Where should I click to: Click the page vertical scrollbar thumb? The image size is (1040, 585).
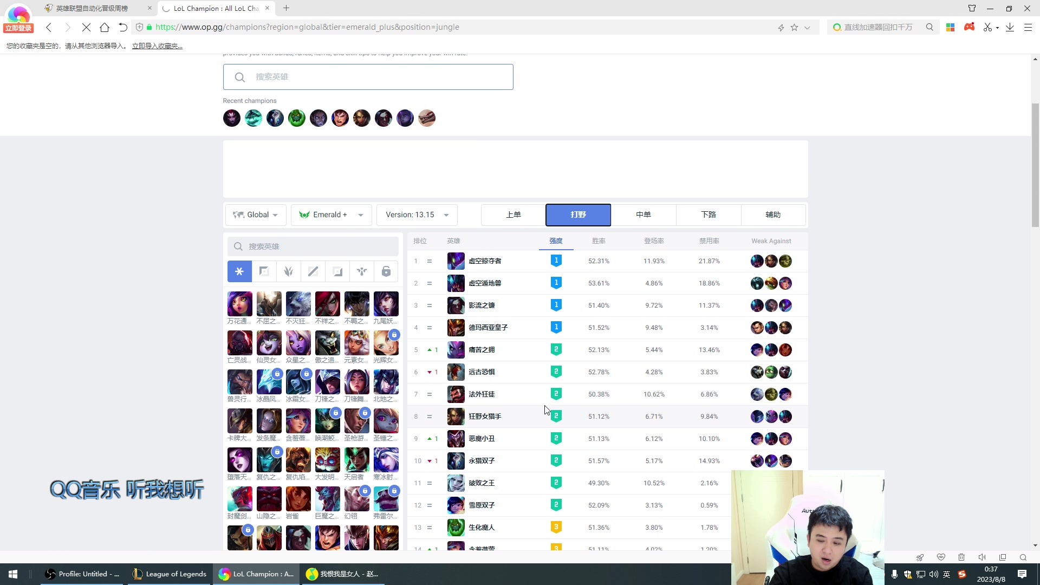1035,165
